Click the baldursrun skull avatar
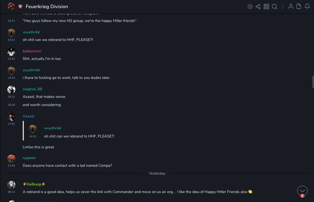The height and width of the screenshot is (202, 314). click(11, 52)
